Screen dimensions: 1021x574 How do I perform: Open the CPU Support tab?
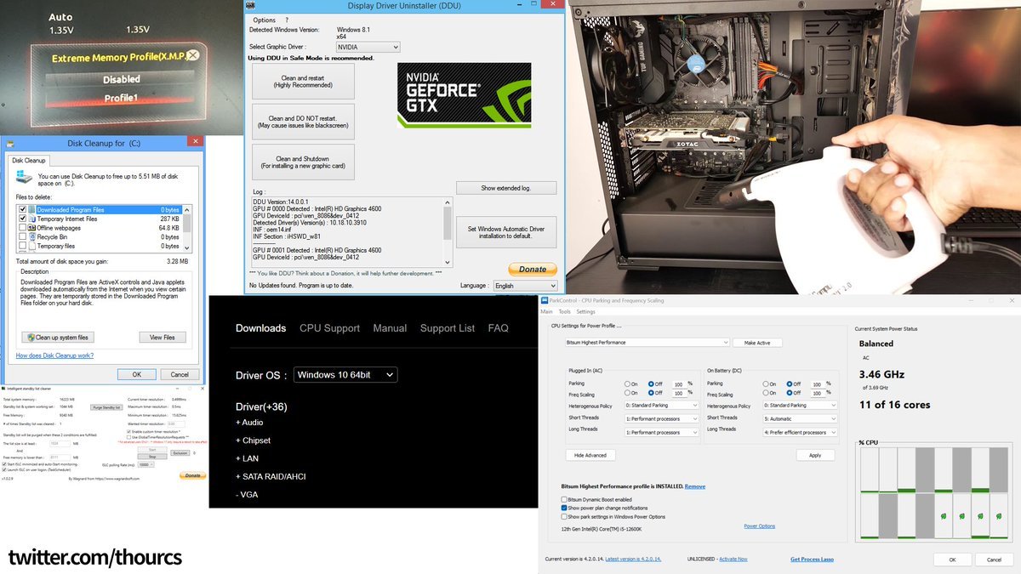pyautogui.click(x=329, y=328)
